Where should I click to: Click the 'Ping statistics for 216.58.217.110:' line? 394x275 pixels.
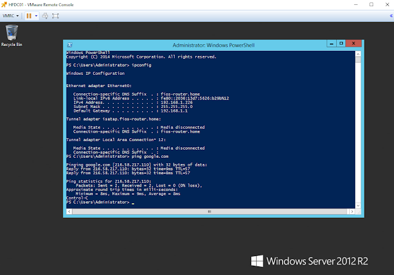[x=108, y=181]
